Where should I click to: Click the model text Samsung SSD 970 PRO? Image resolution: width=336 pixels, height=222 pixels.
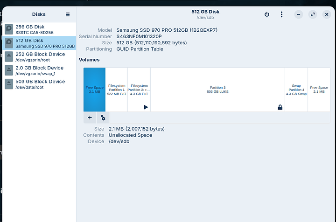(167, 30)
